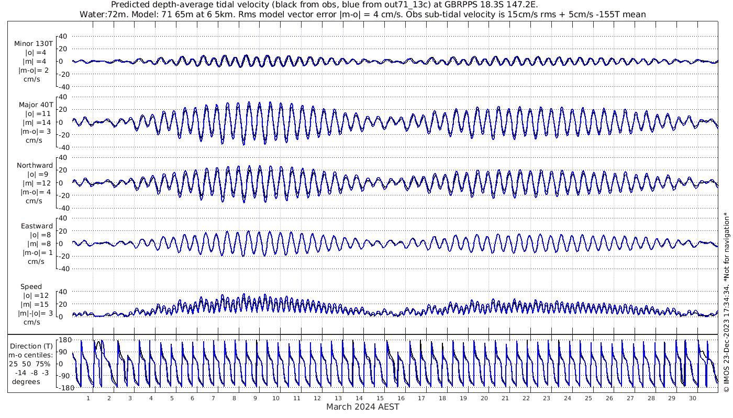733x418 pixels.
Task: Click day '15' on the date axis
Action: click(x=380, y=398)
